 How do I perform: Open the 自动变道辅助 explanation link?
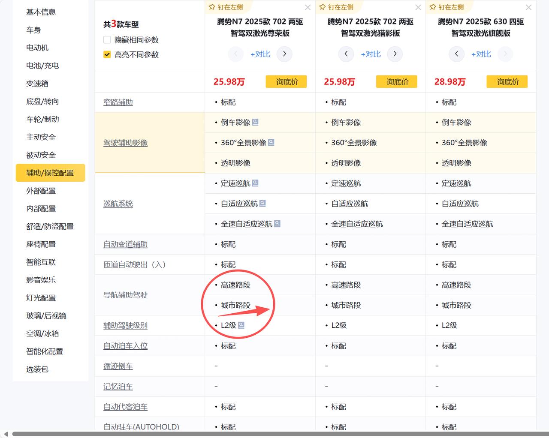[x=125, y=244]
